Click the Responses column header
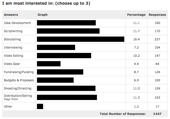The image size is (170, 119). pos(157,15)
